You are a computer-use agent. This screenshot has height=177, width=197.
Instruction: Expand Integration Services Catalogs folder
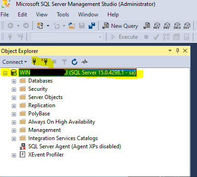click(14, 139)
